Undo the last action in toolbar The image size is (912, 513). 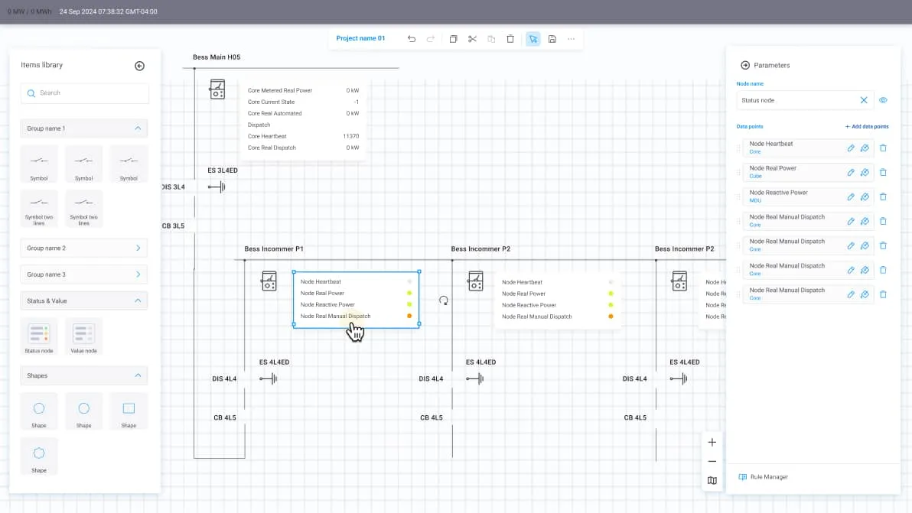tap(412, 39)
